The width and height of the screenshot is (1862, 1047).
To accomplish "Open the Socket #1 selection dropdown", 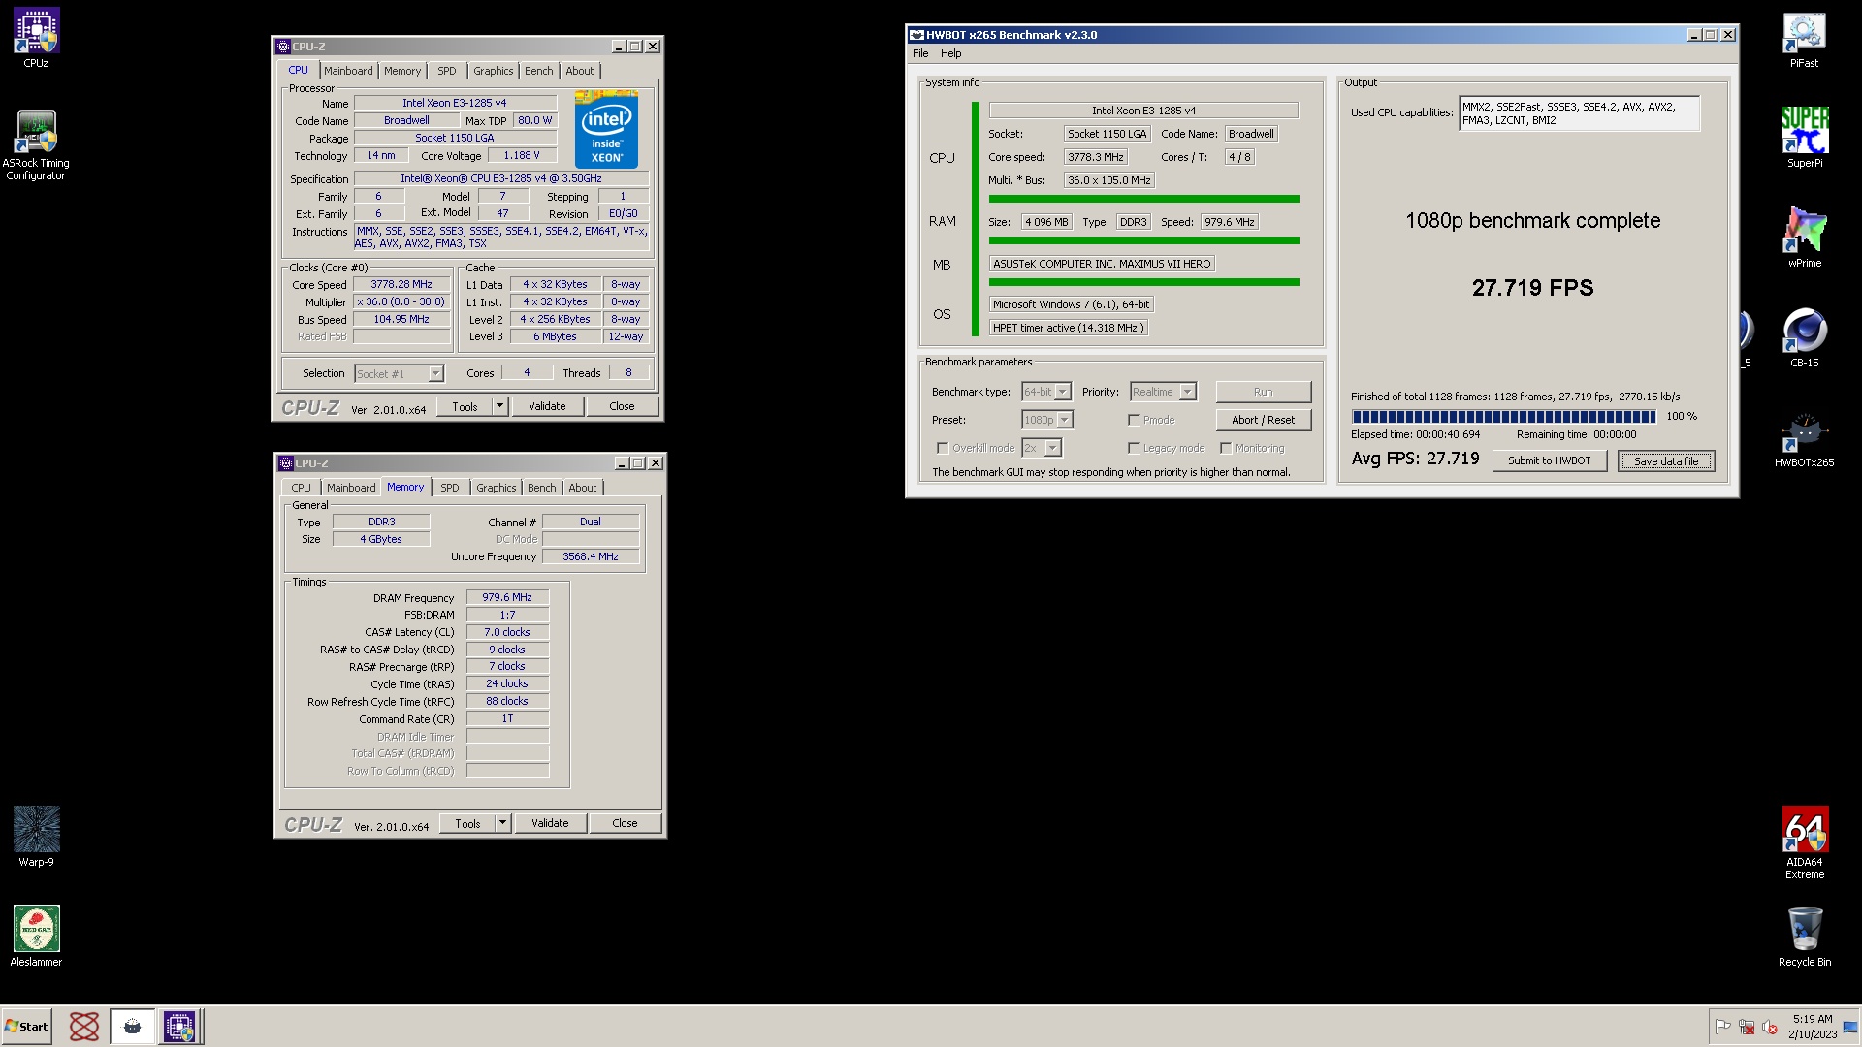I will coord(435,373).
